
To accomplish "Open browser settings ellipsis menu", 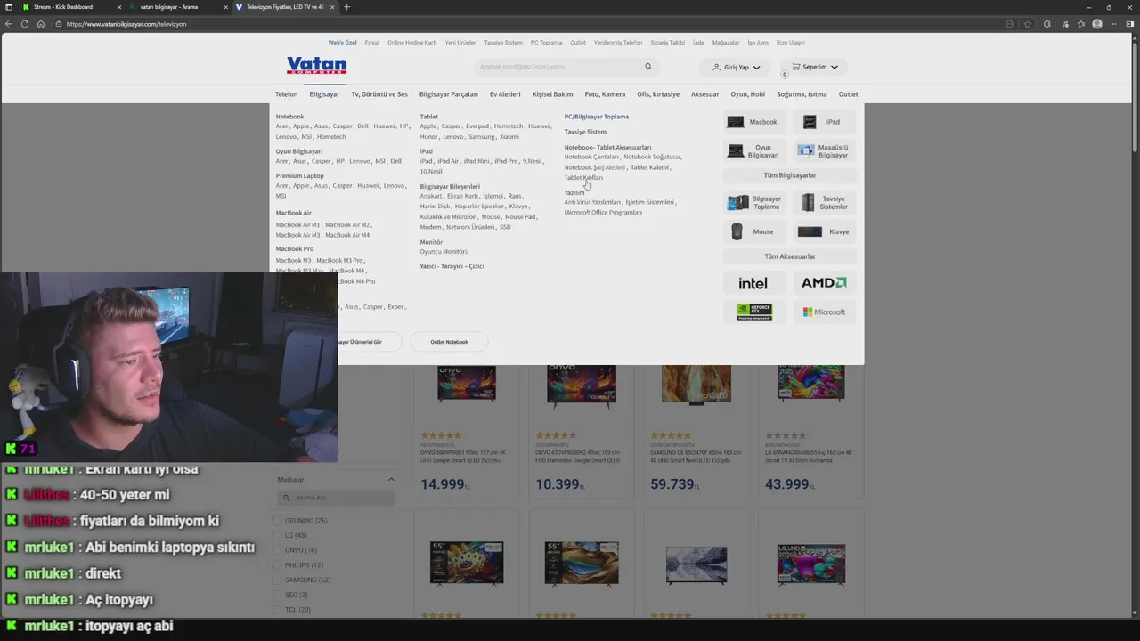I will point(1114,24).
